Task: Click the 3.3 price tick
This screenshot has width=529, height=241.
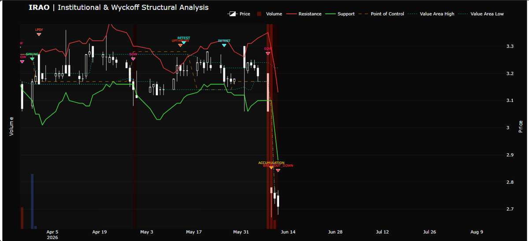Action: [x=510, y=46]
